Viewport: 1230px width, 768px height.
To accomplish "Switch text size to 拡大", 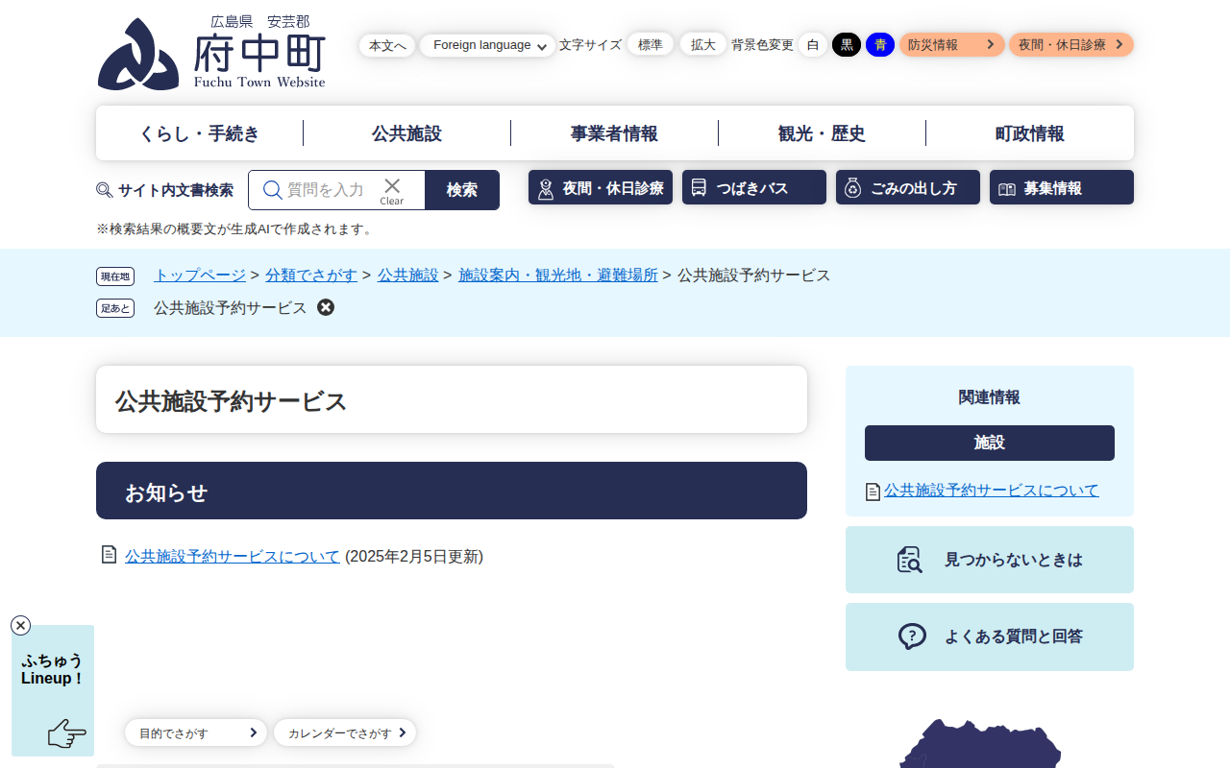I will [703, 43].
